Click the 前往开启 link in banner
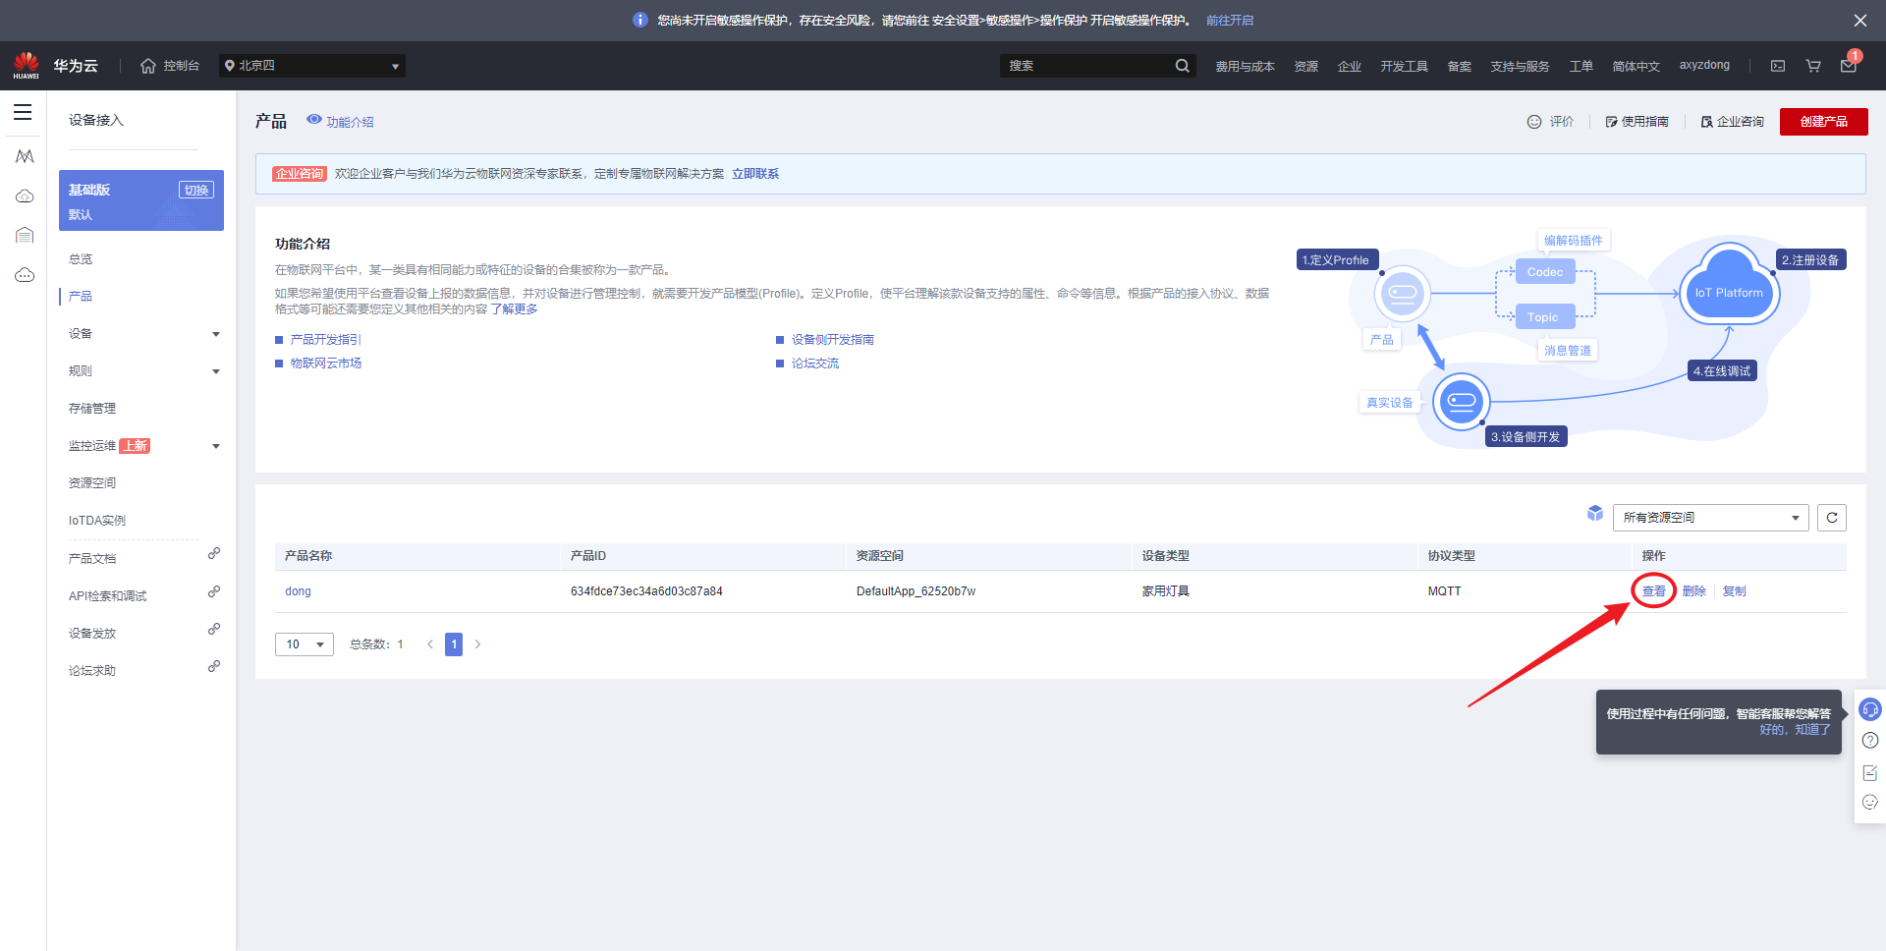The image size is (1886, 951). click(x=1230, y=21)
